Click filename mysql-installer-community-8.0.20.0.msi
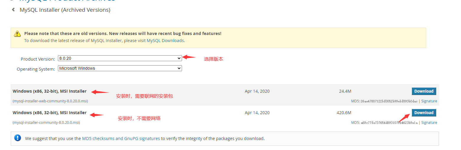The height and width of the screenshot is (150, 461). 46,123
